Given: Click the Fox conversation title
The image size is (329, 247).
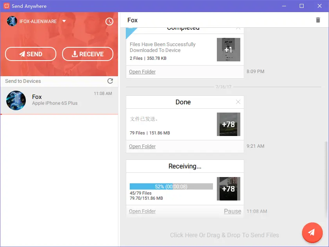Looking at the screenshot, I should (x=132, y=20).
